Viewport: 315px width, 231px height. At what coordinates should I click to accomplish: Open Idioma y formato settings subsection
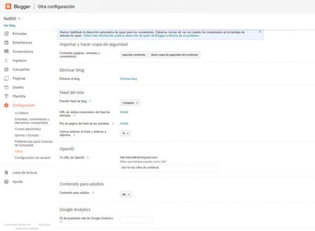tap(27, 135)
